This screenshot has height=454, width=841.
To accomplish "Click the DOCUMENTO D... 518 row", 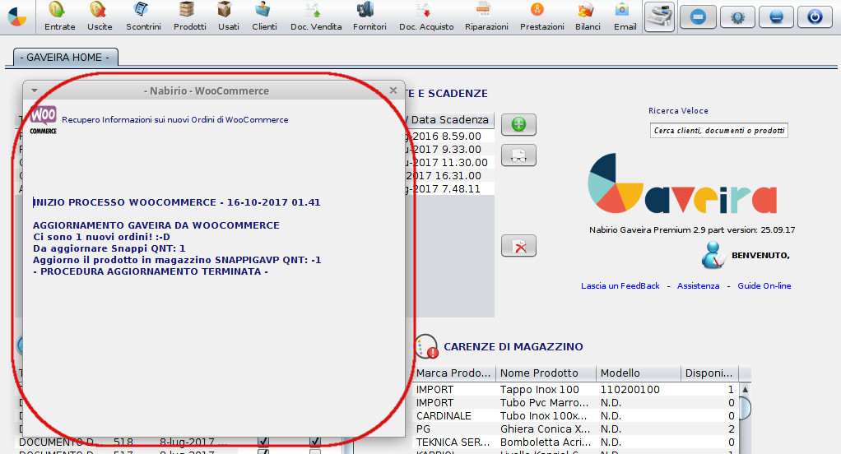I will [x=179, y=442].
